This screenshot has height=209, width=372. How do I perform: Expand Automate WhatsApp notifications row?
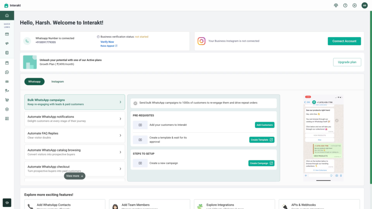coord(74,119)
